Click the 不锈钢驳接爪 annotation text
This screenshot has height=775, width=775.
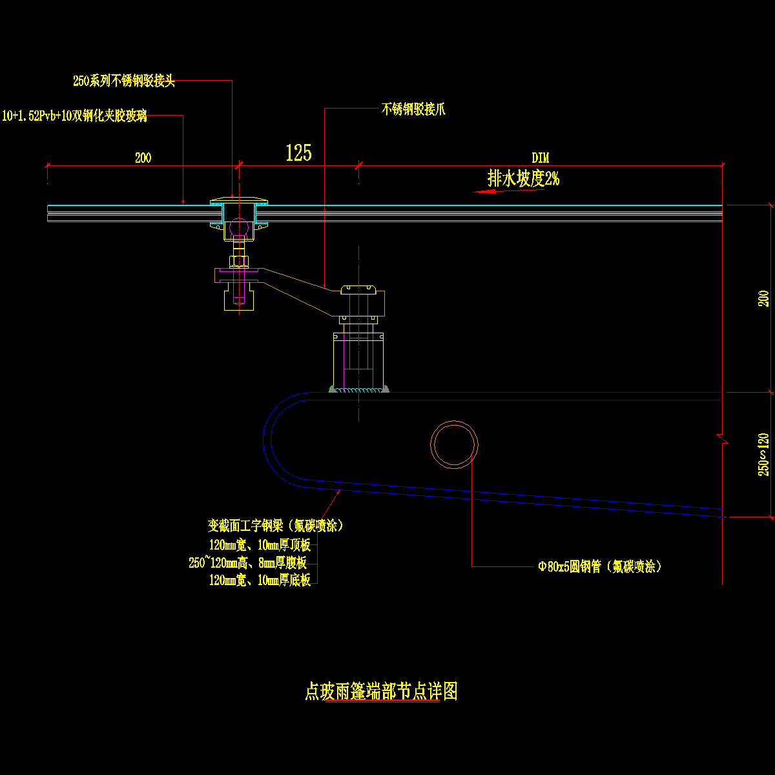(413, 109)
